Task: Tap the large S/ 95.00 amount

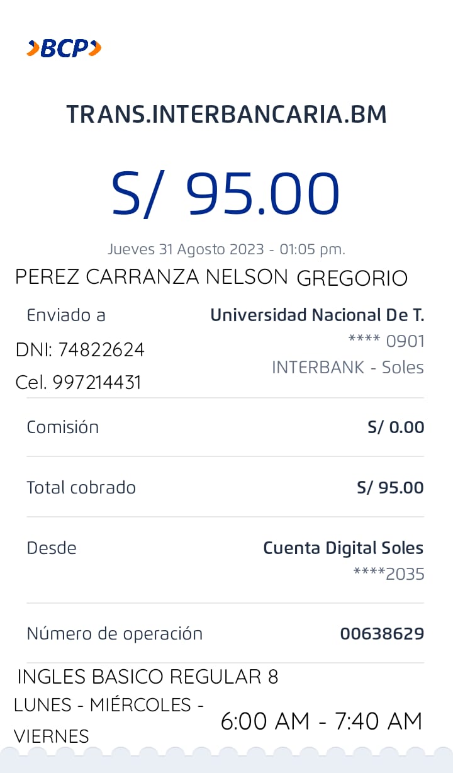Action: (x=226, y=194)
